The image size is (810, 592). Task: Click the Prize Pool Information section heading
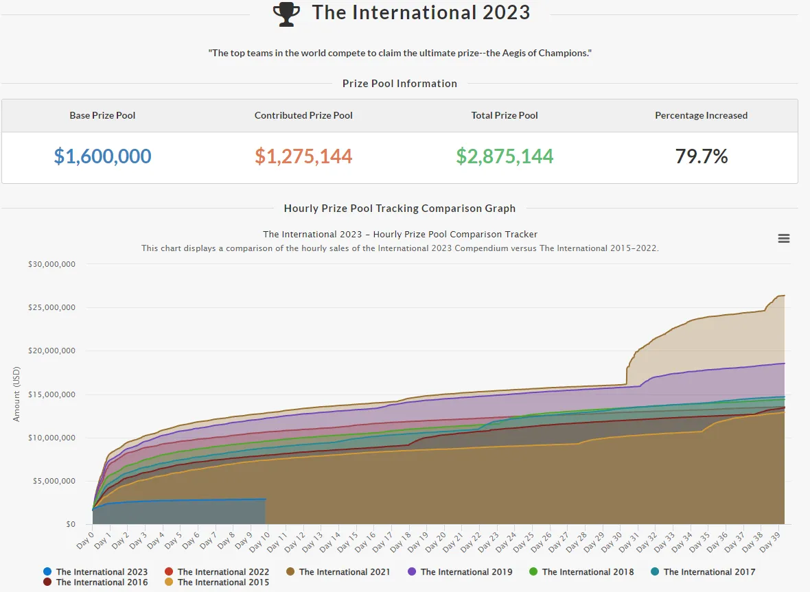400,84
